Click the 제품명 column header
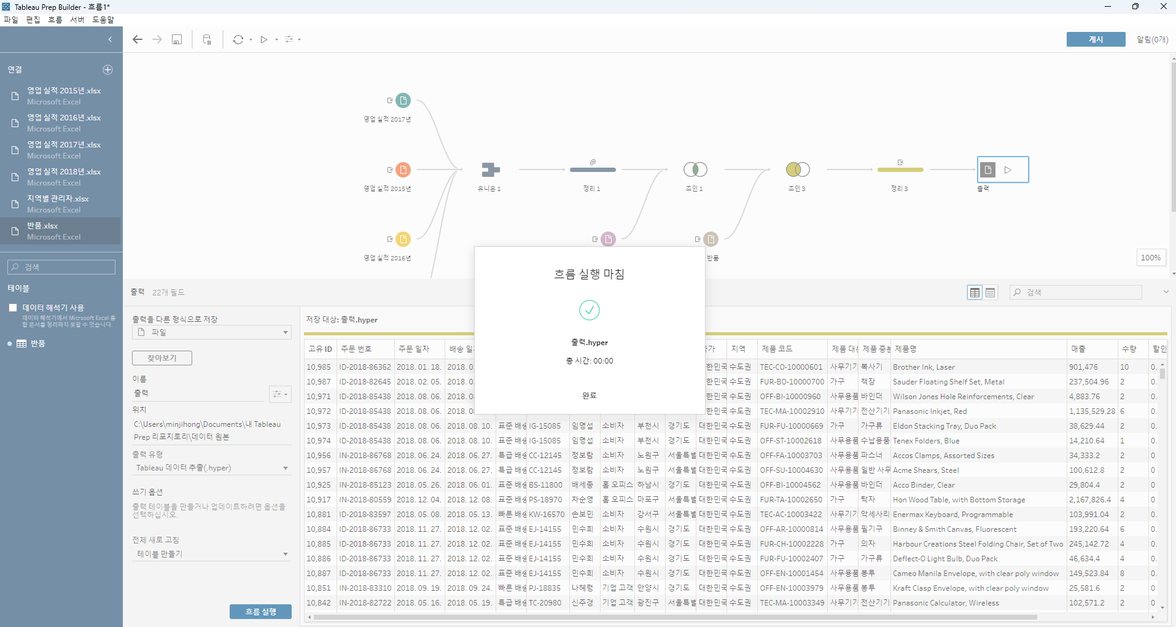This screenshot has height=627, width=1176. (x=978, y=349)
